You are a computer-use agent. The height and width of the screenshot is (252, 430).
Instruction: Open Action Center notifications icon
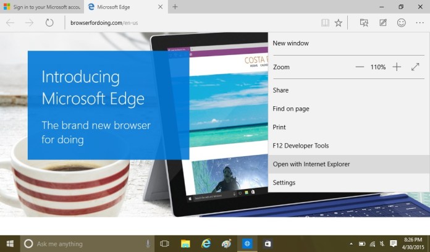394,243
